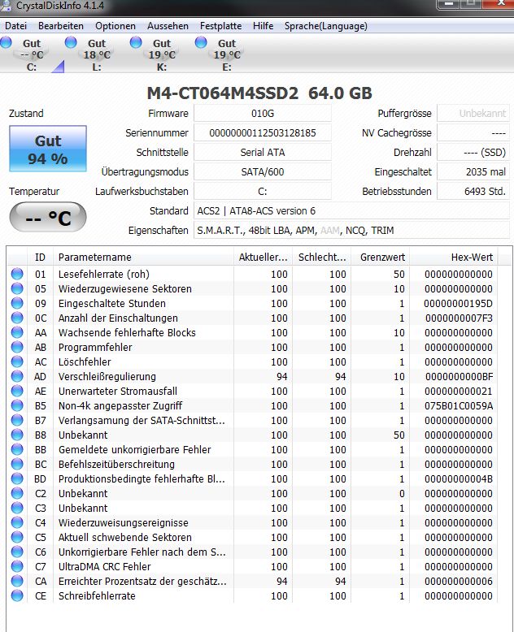This screenshot has height=632, width=514.
Task: Click status icon for row B8
Action: [x=17, y=435]
